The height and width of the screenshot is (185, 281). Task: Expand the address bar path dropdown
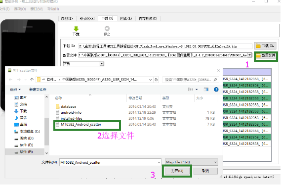(150, 80)
